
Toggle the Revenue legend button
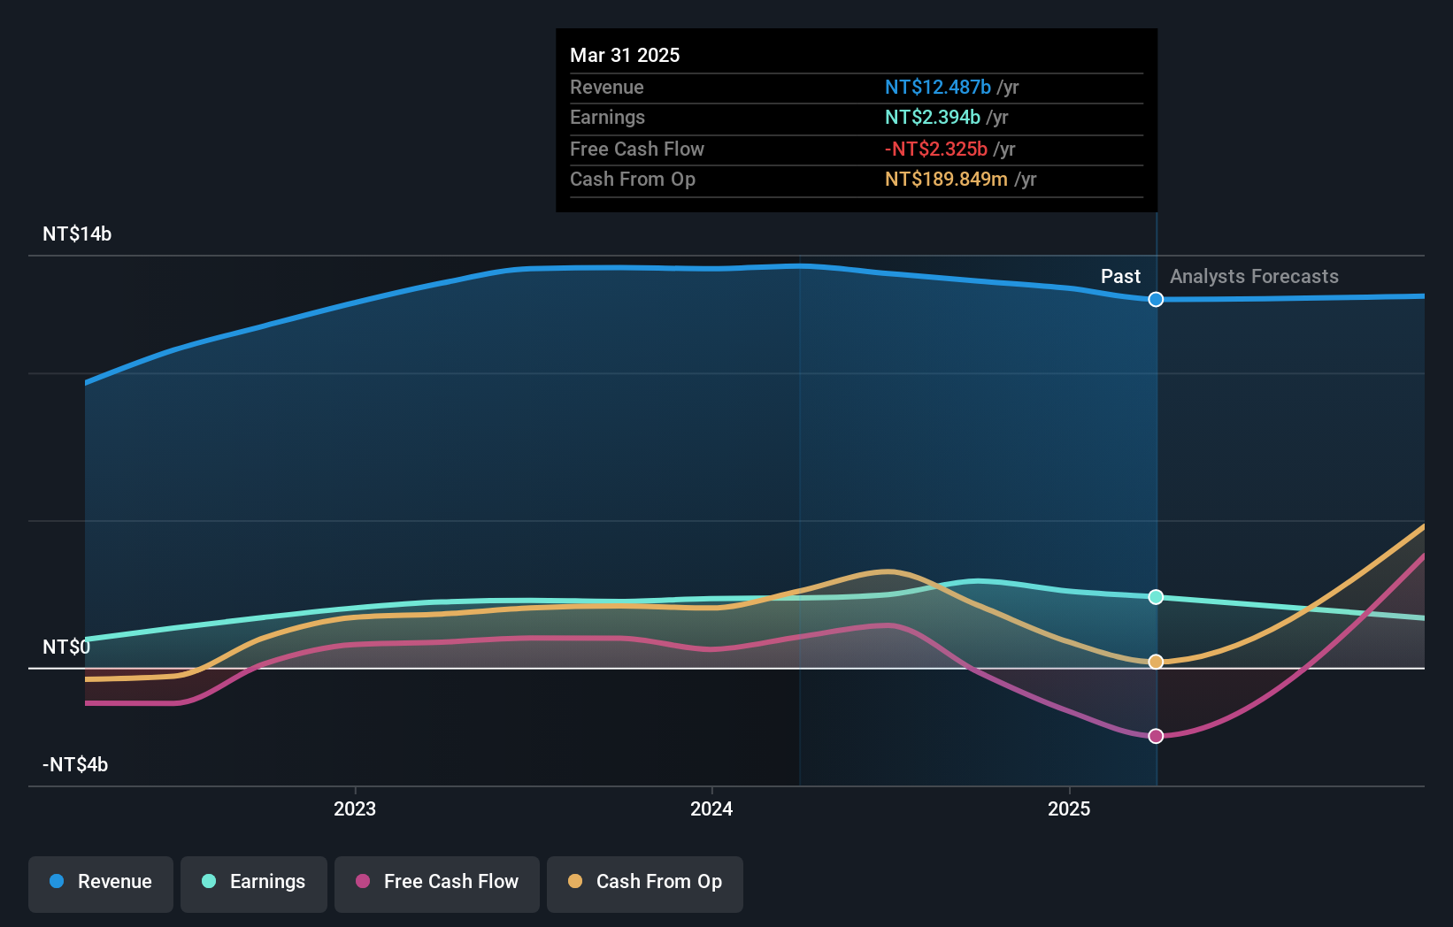pyautogui.click(x=101, y=884)
